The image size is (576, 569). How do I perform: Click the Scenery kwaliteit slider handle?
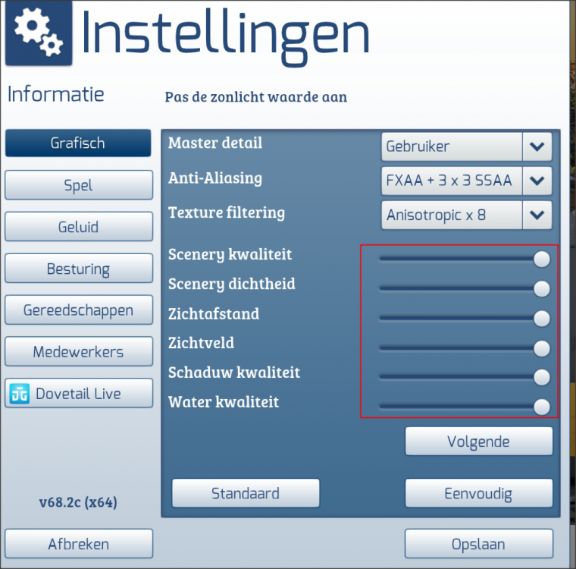541,259
